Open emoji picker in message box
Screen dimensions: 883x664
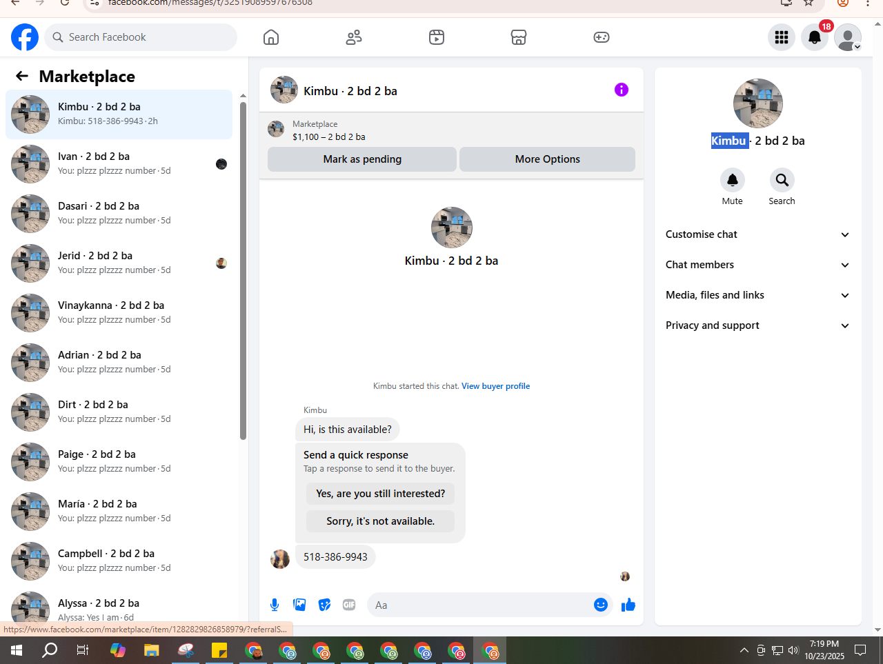pos(601,605)
